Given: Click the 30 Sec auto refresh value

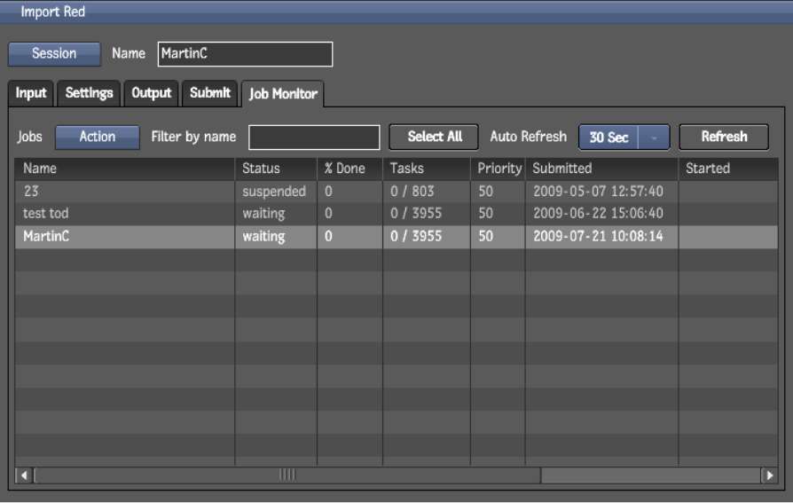Looking at the screenshot, I should (608, 138).
